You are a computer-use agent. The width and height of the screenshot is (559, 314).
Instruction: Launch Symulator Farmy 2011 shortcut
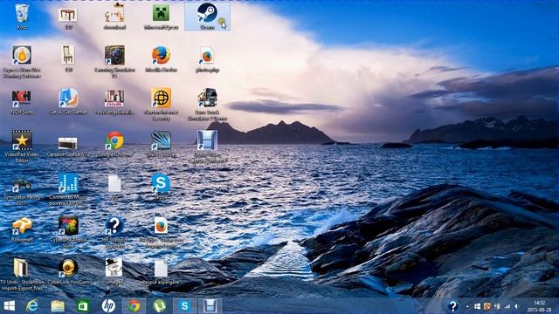point(22,185)
